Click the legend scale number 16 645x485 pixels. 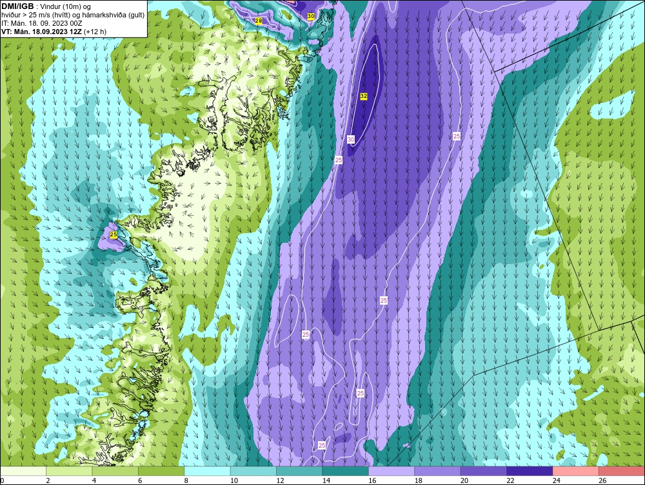coord(372,480)
